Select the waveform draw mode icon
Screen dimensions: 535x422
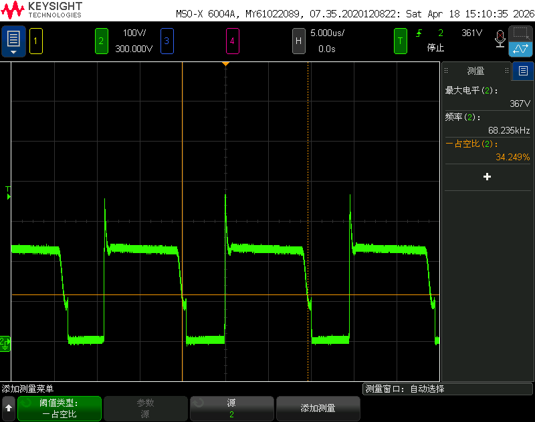(521, 49)
